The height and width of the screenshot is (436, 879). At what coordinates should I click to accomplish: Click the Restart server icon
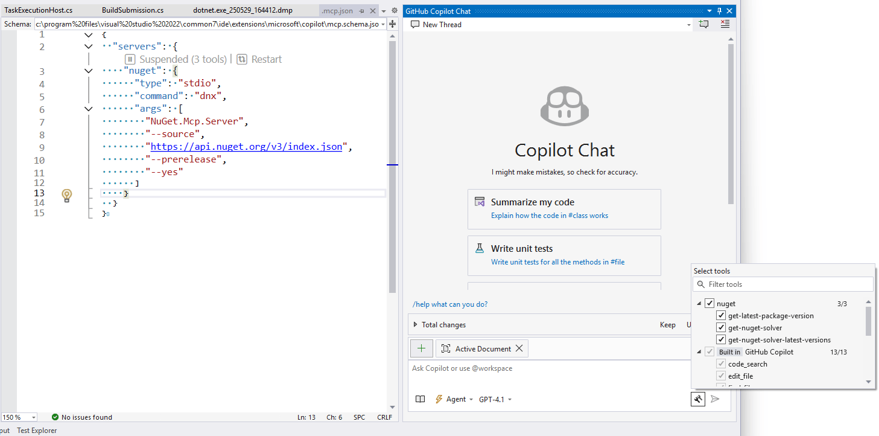pyautogui.click(x=242, y=59)
